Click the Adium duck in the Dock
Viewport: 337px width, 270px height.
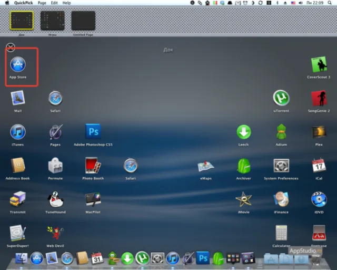coord(113,258)
